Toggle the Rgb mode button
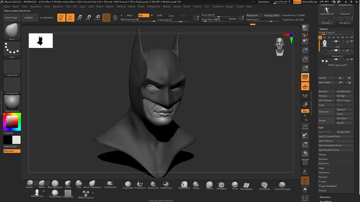 [x=144, y=15]
